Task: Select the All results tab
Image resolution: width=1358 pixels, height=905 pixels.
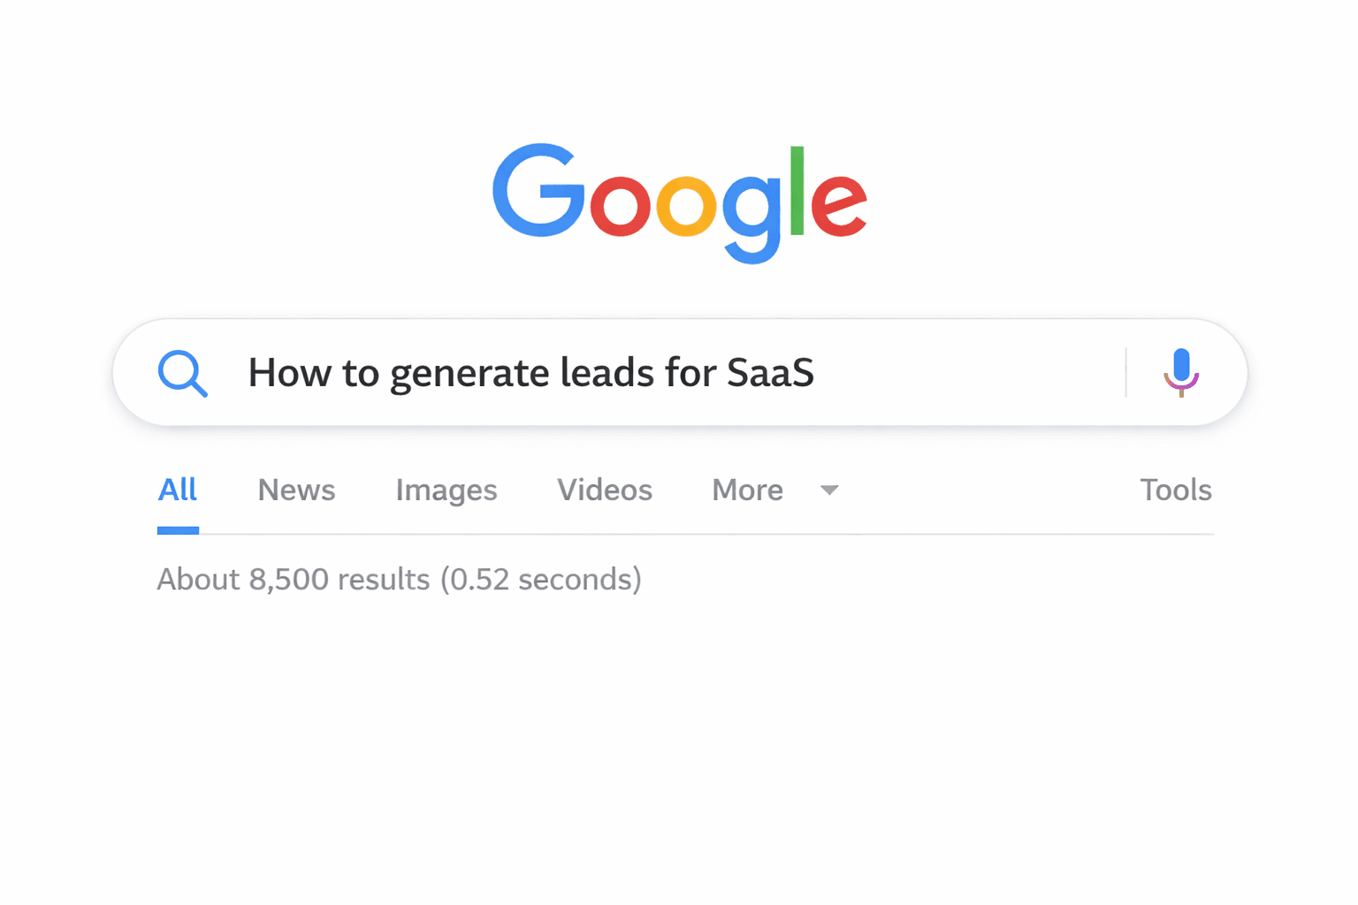Action: [x=178, y=490]
